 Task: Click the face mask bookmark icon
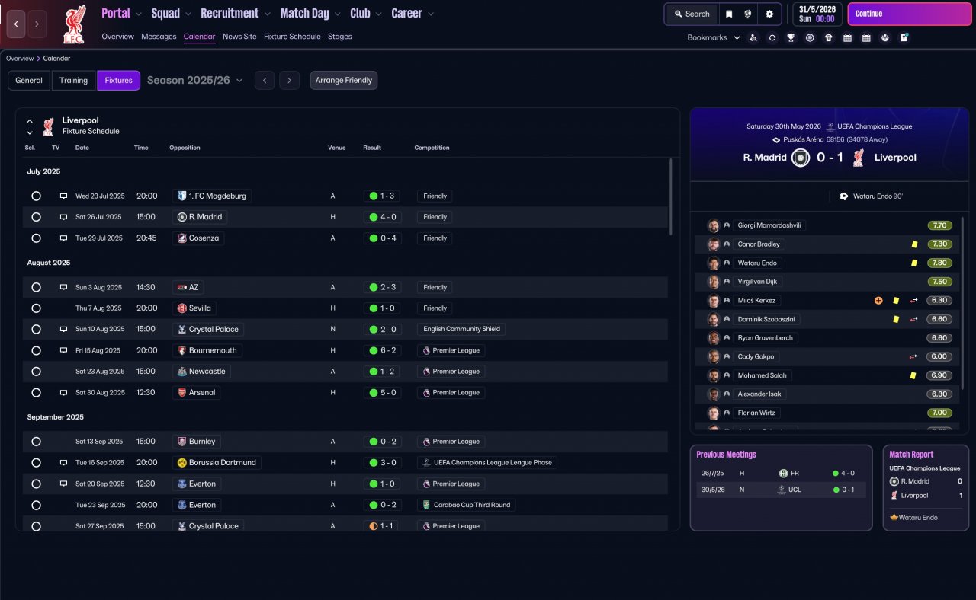click(884, 37)
